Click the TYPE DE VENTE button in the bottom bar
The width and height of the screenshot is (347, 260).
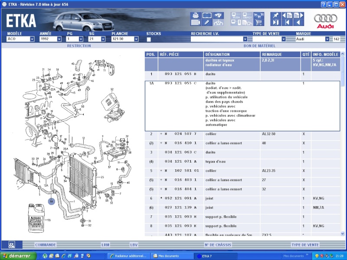tap(305, 245)
